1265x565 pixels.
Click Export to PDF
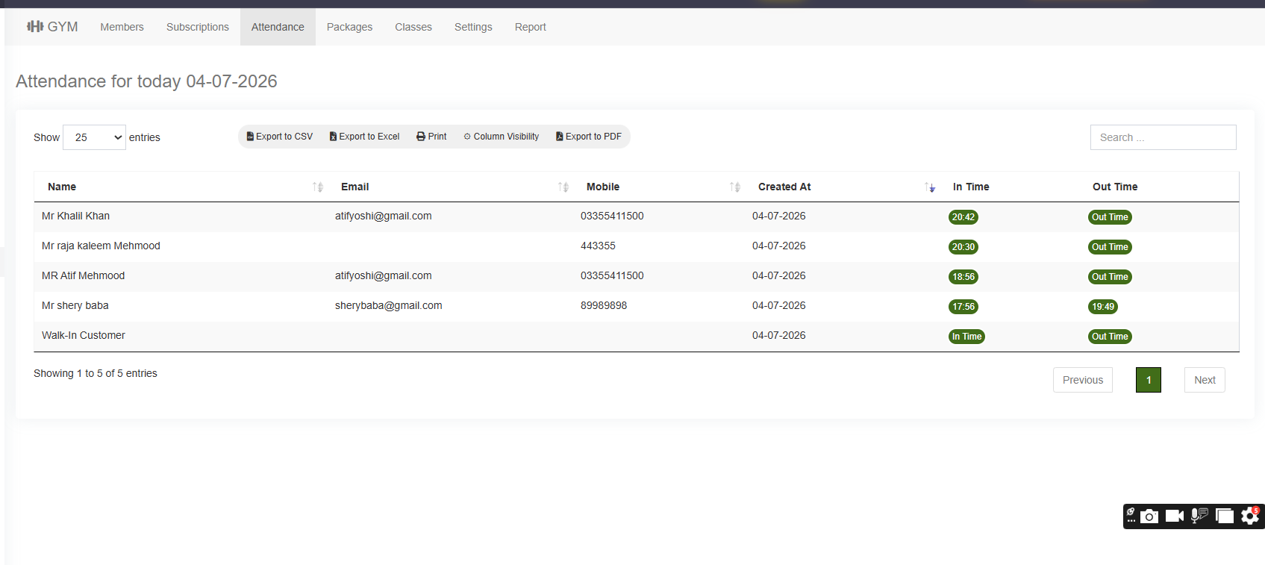pos(589,137)
